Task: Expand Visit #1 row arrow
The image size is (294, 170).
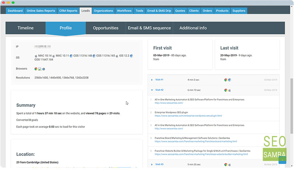Action: [152, 80]
